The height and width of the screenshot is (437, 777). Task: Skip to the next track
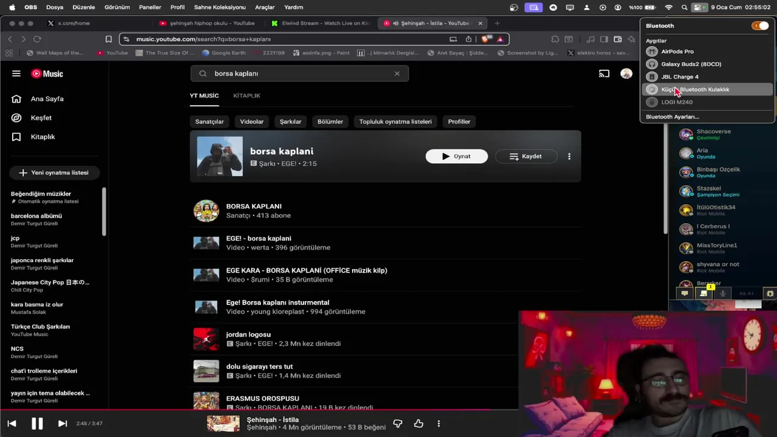pyautogui.click(x=63, y=423)
